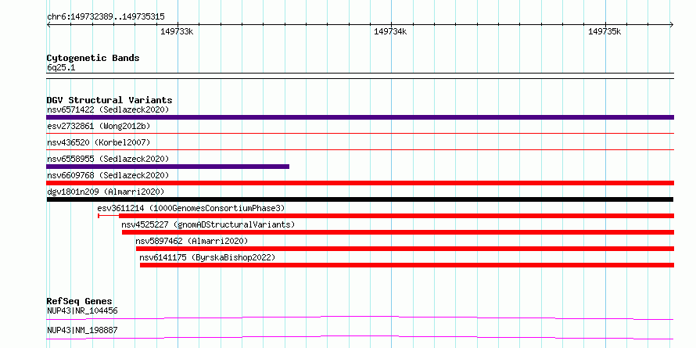Viewport: 696px width, 348px height.
Task: Click the thin red line under esv2732861
Action: (360, 133)
